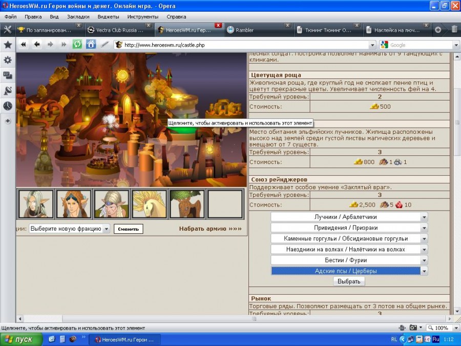Click the Выбрать button

point(349,281)
